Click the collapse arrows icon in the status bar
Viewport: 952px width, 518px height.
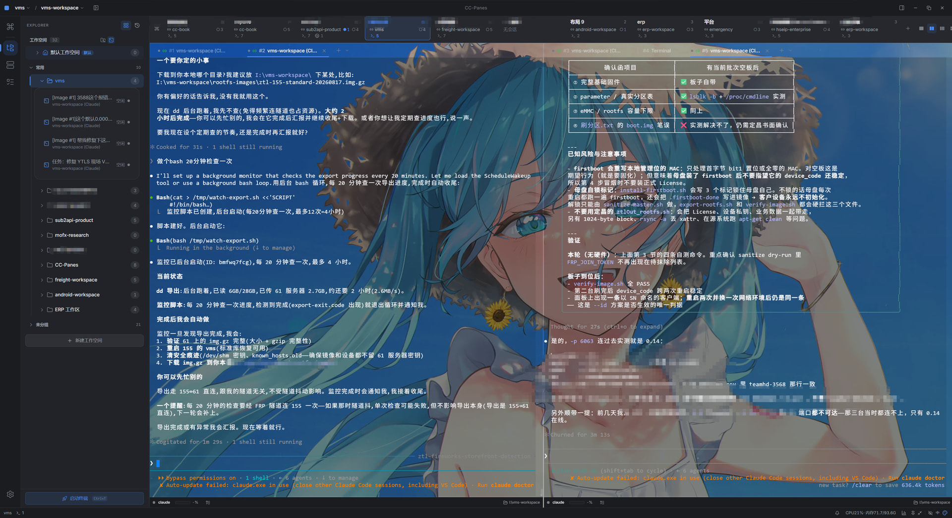[x=920, y=513]
